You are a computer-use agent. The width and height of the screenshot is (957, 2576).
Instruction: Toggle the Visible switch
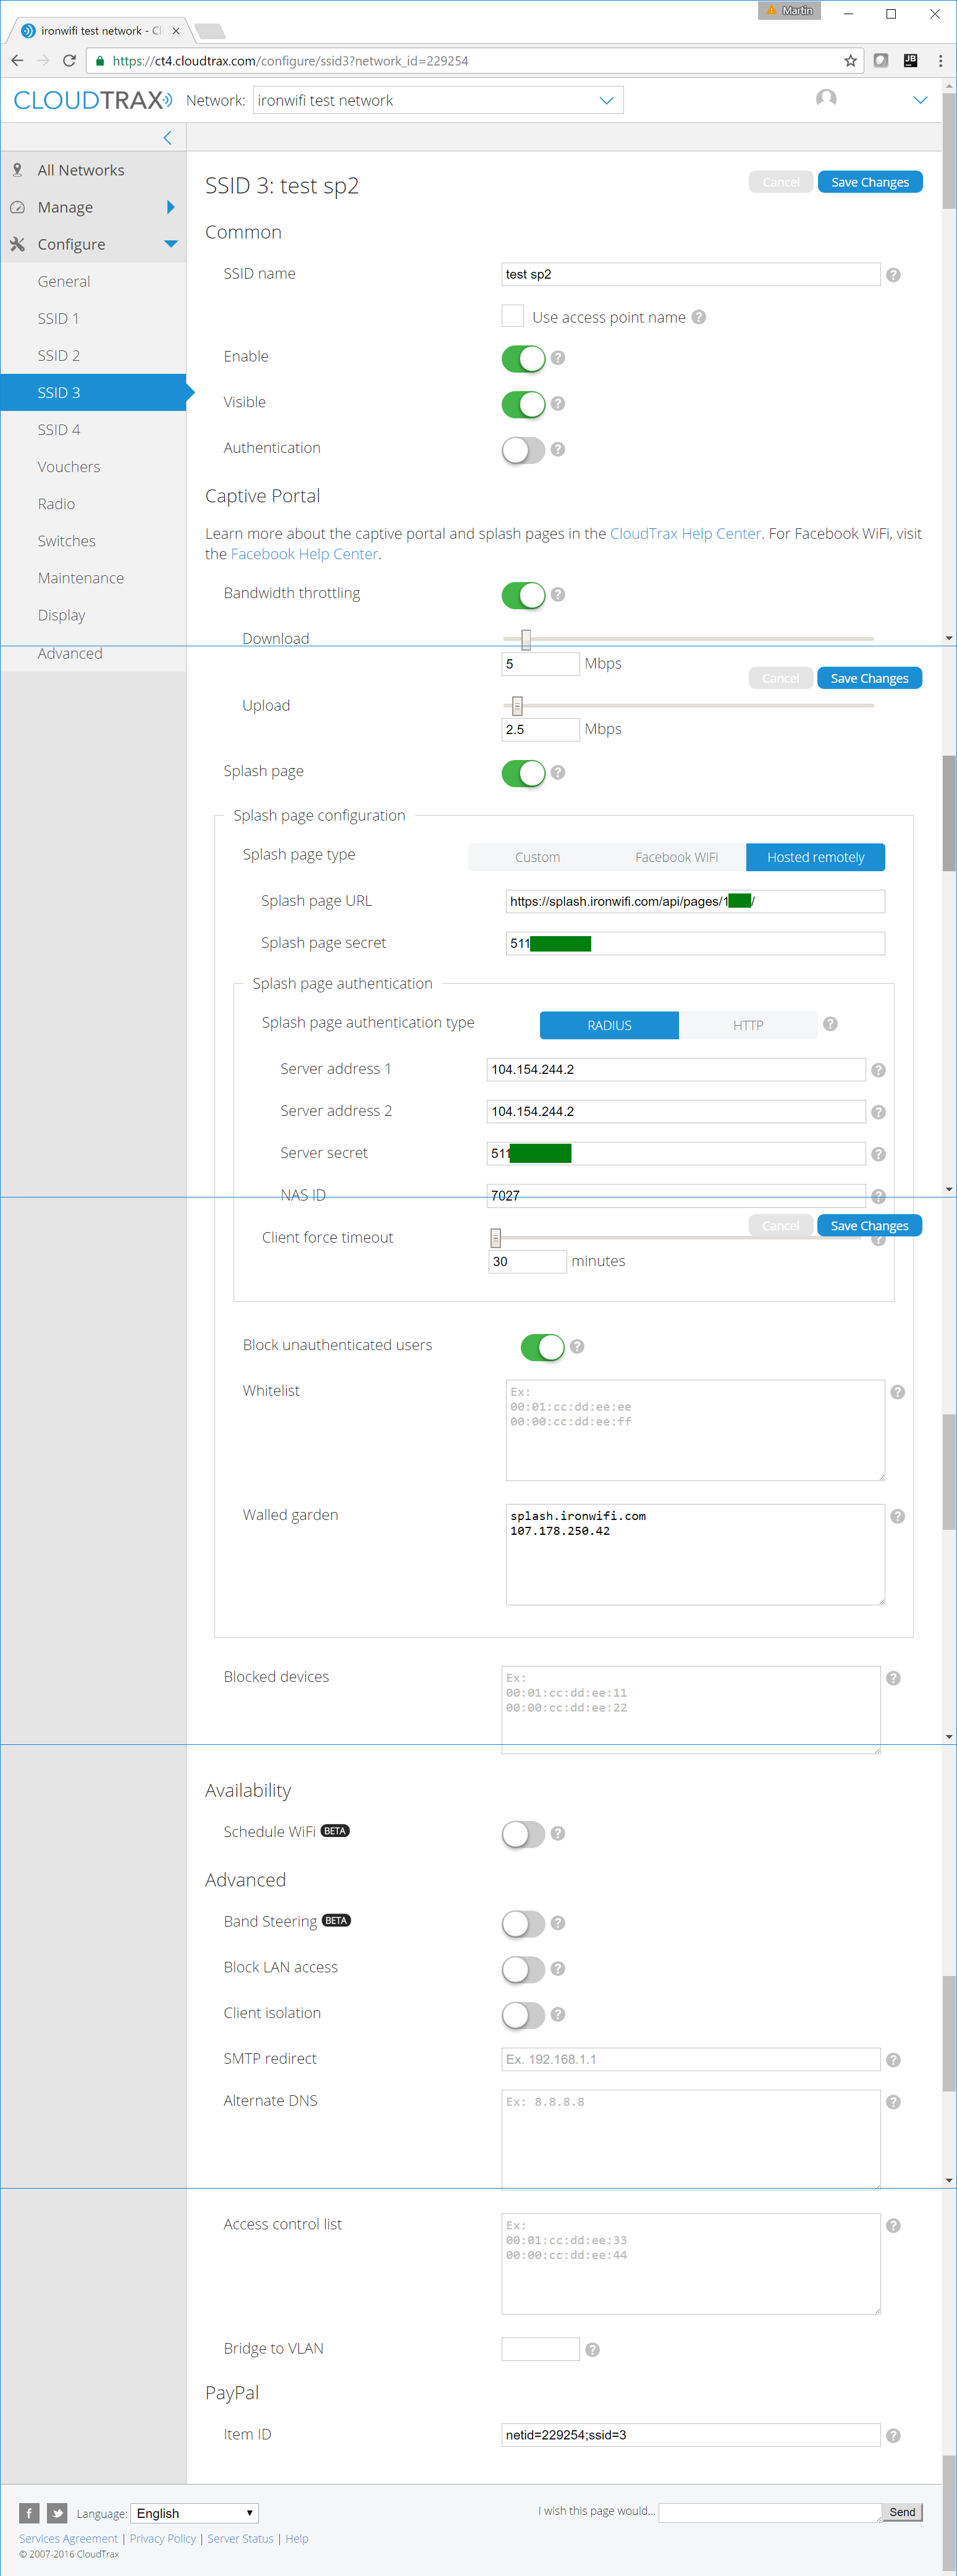tap(523, 404)
